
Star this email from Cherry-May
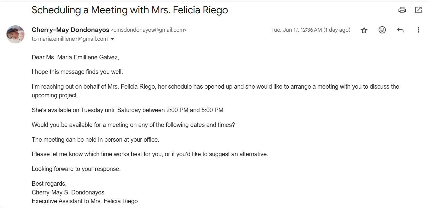point(364,30)
